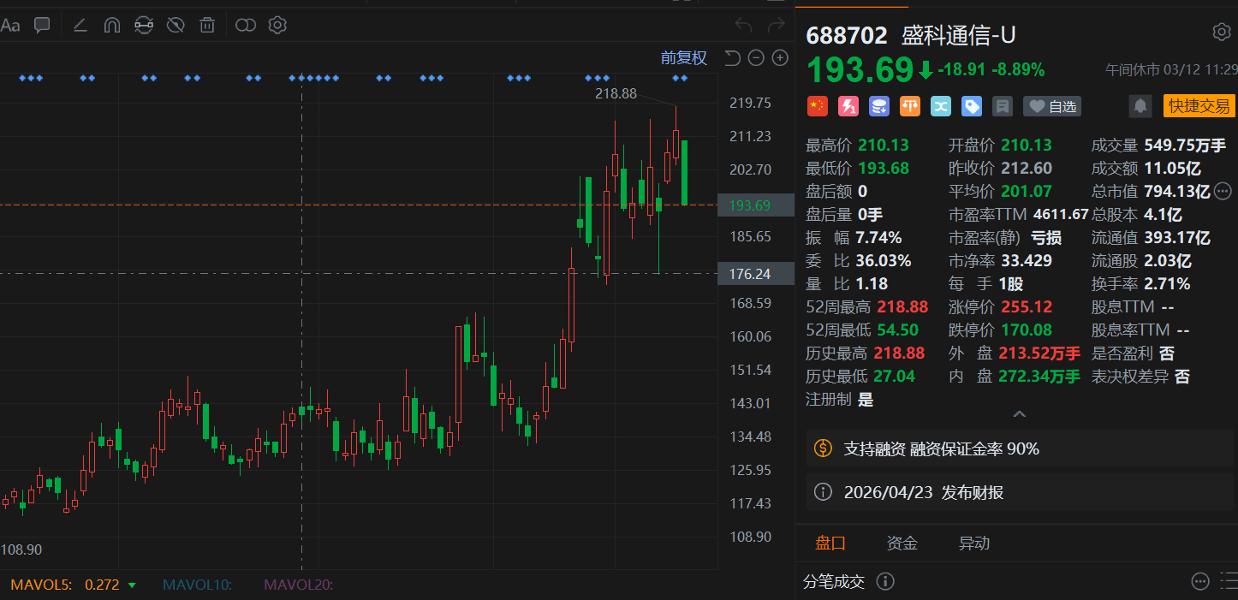Switch to the 资金 tab

[x=902, y=543]
